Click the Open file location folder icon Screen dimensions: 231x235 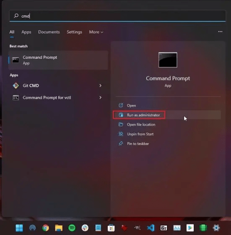pos(121,124)
